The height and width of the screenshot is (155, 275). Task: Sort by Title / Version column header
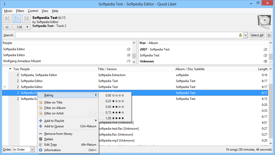[x=136, y=69]
